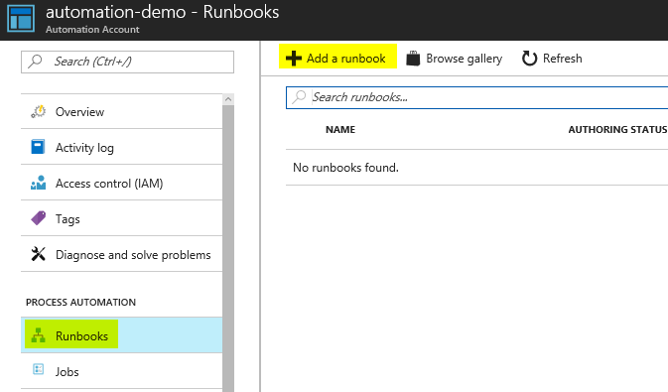Sort by the NAME column header

click(340, 130)
